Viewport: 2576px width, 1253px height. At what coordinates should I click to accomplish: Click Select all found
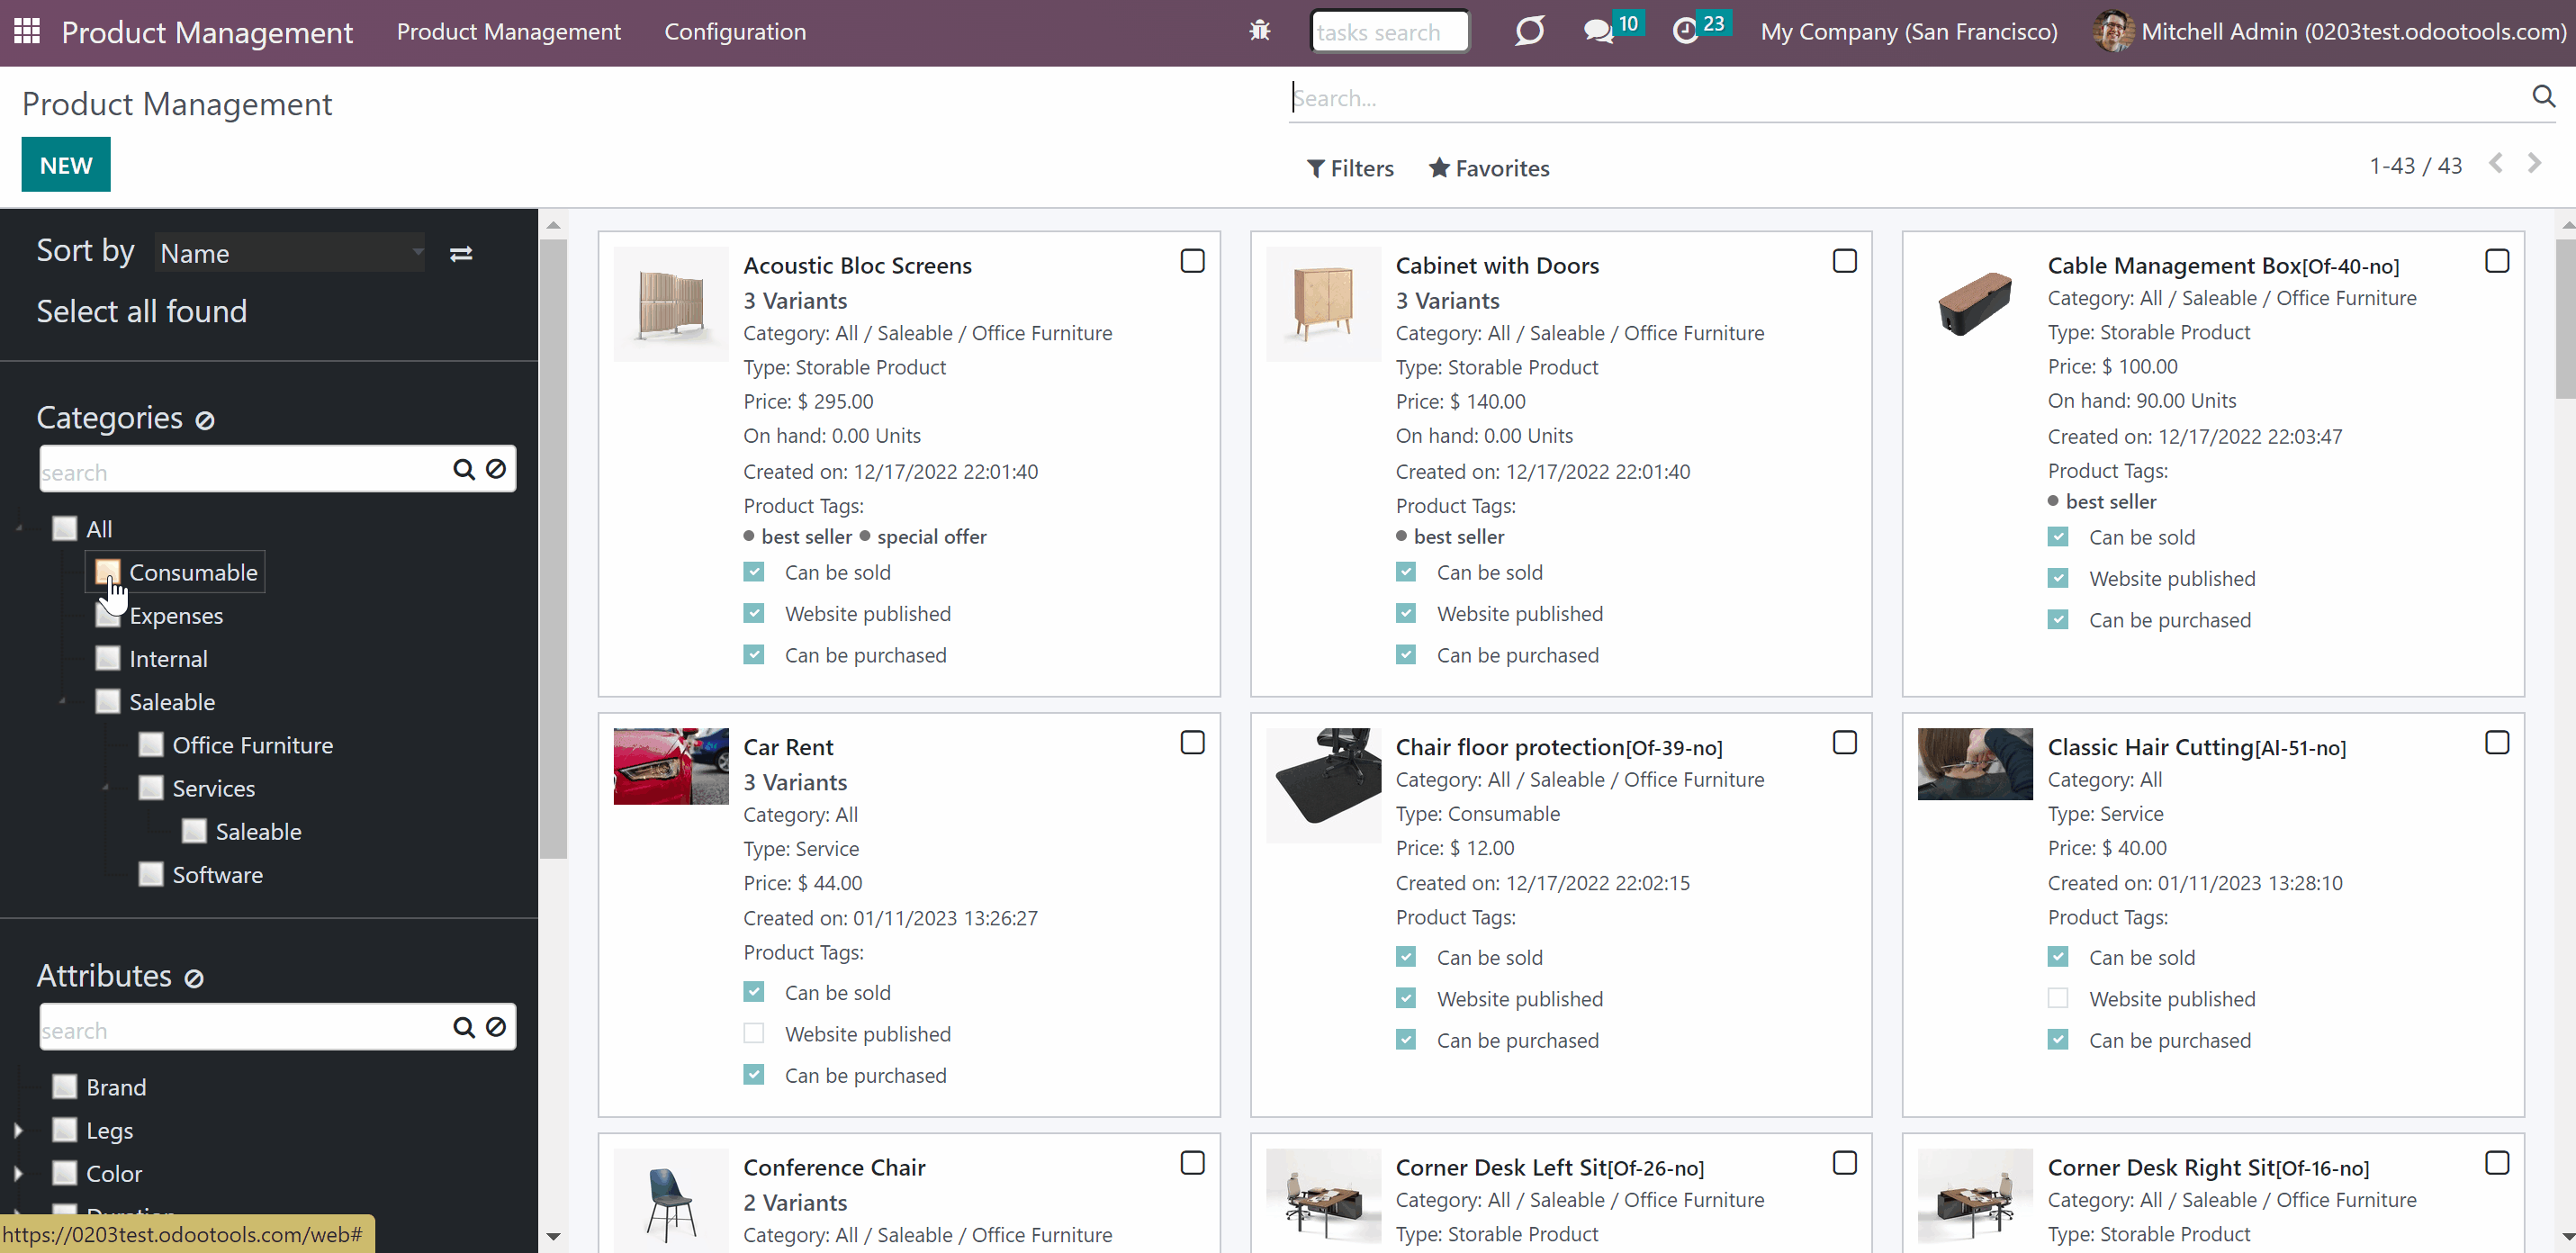(141, 311)
